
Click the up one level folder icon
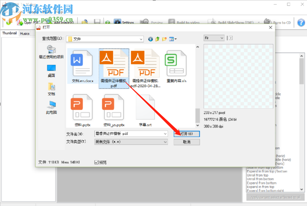tap(158, 39)
